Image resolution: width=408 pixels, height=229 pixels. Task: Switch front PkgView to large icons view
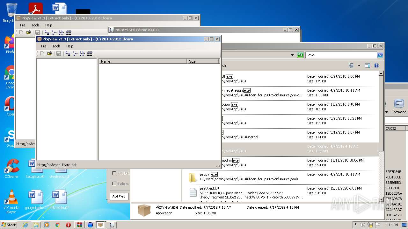[68, 54]
